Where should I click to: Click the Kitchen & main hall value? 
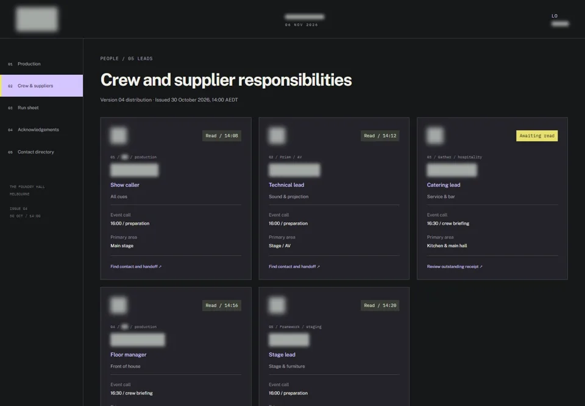click(x=447, y=246)
